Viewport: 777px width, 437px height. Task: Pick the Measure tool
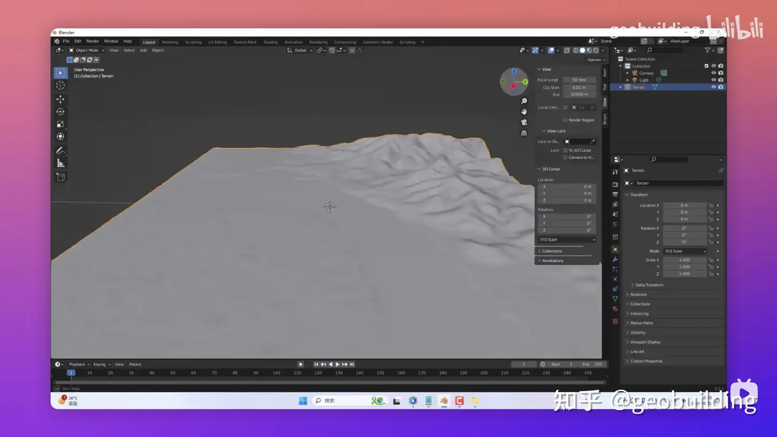(60, 163)
